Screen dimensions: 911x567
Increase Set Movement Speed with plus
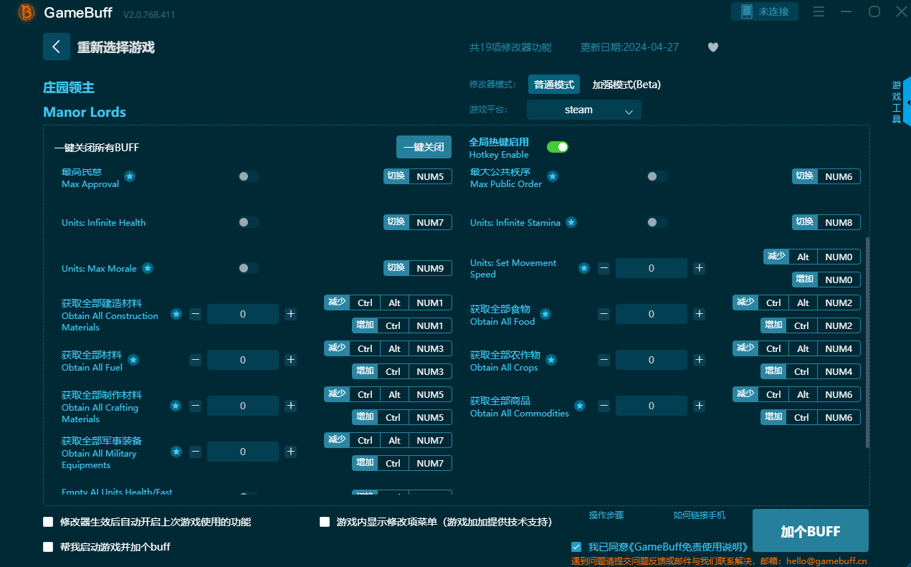[x=699, y=268]
